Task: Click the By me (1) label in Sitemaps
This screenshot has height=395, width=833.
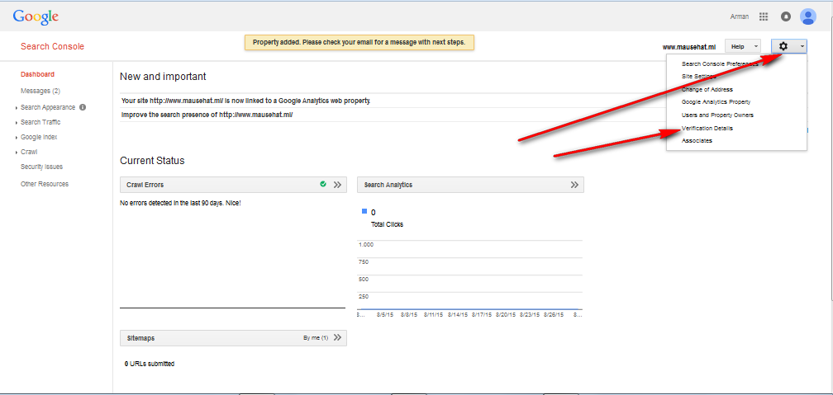Action: [316, 338]
